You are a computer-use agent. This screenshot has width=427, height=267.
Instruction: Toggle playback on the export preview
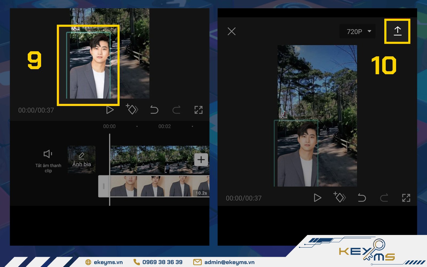pyautogui.click(x=317, y=198)
